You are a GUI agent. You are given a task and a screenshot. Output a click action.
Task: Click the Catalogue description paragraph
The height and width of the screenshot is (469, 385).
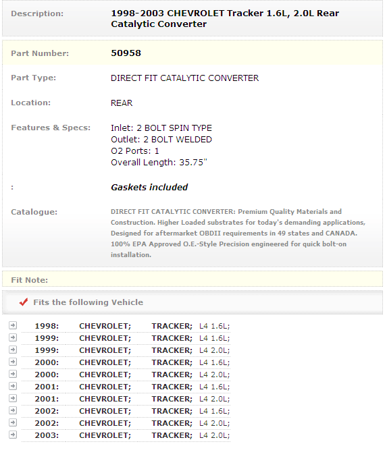pos(238,233)
